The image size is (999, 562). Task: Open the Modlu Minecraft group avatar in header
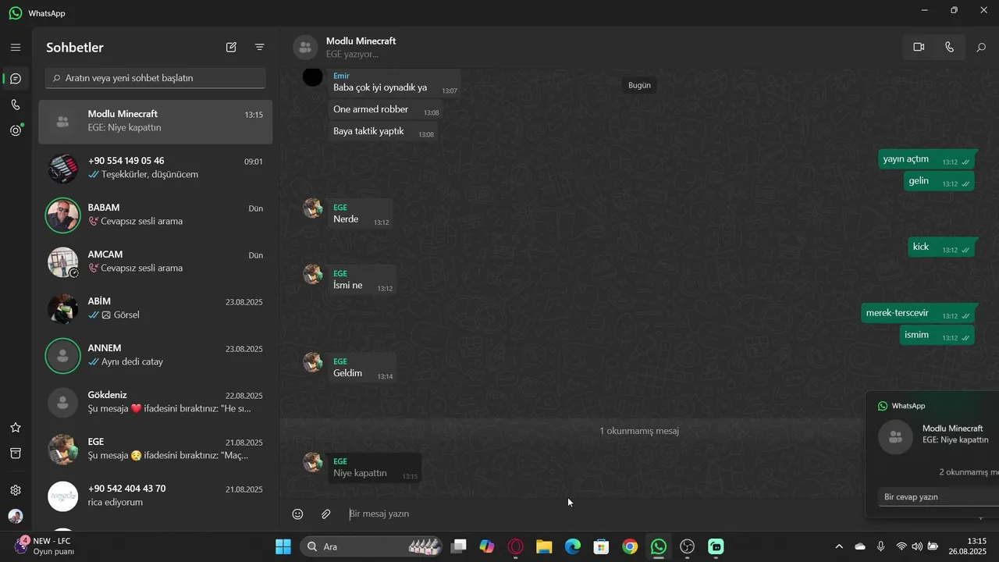click(x=305, y=48)
